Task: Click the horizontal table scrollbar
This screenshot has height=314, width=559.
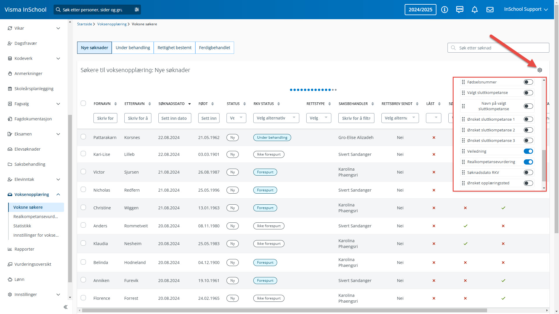Action: pyautogui.click(x=284, y=311)
